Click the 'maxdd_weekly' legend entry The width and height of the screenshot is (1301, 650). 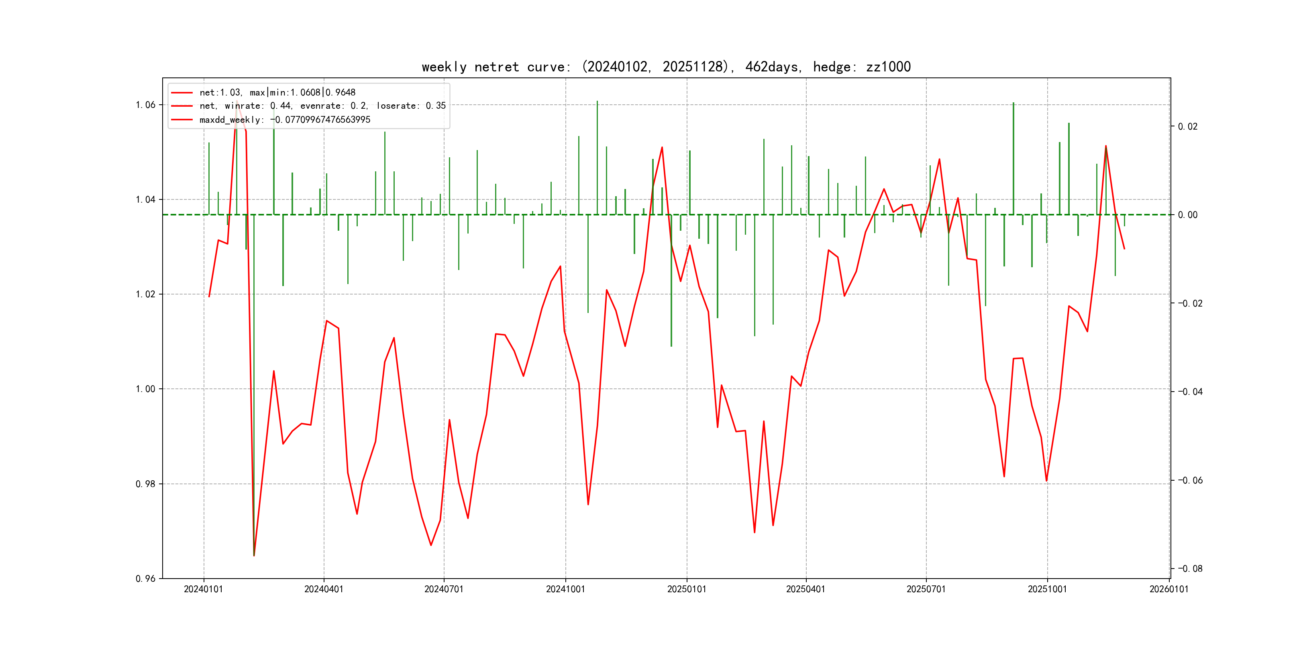coord(285,120)
